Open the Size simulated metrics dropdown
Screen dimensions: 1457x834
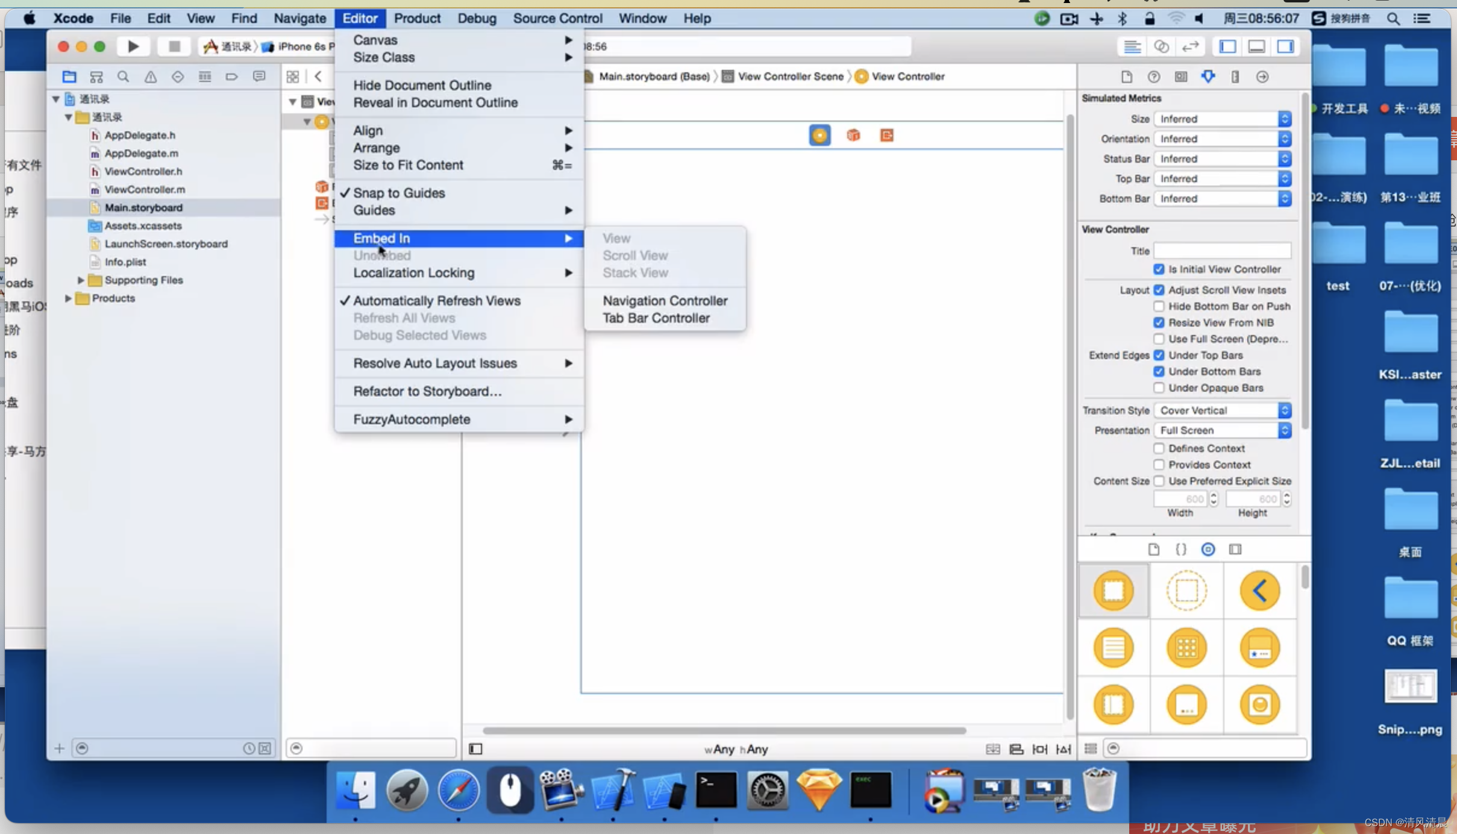click(x=1223, y=119)
